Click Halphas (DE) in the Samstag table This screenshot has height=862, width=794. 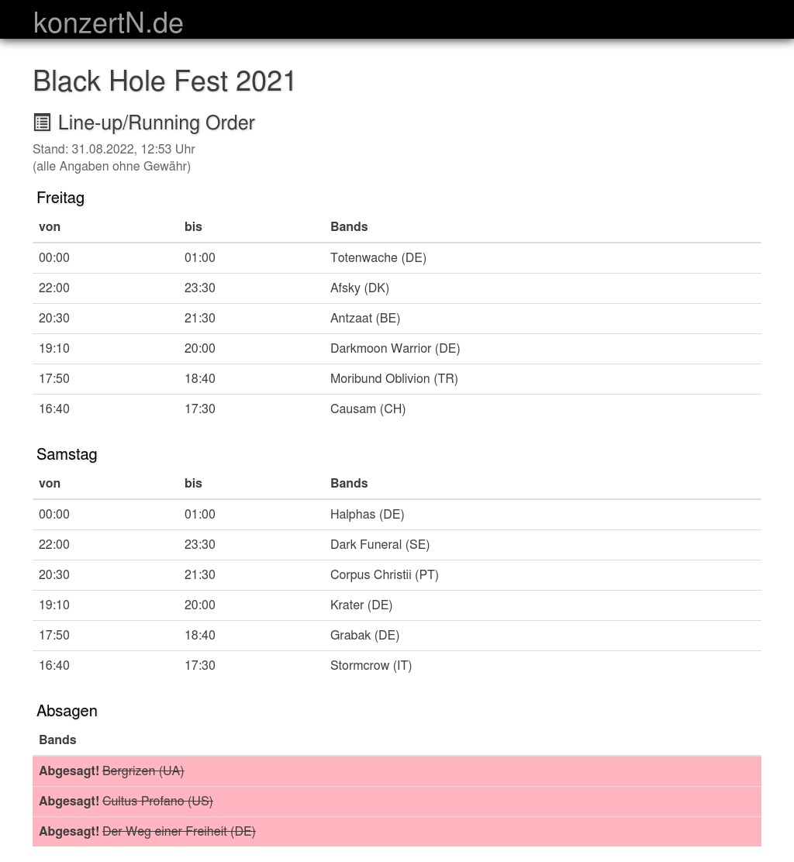[x=367, y=514]
